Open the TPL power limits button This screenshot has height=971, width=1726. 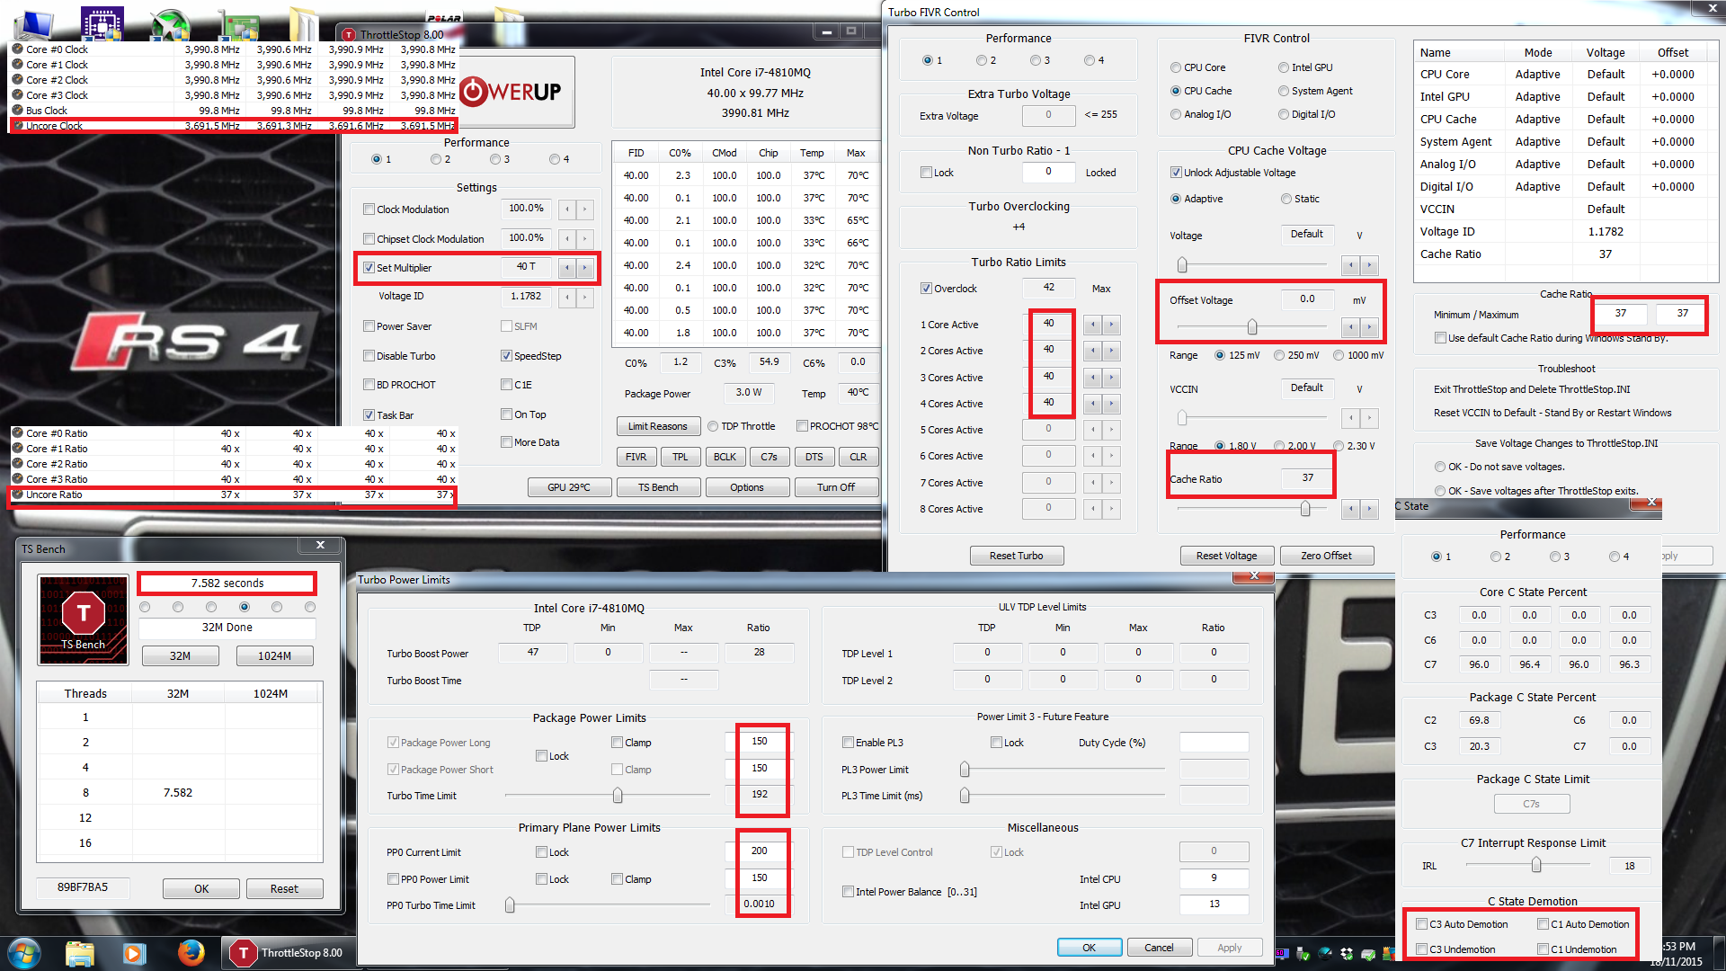click(x=681, y=457)
